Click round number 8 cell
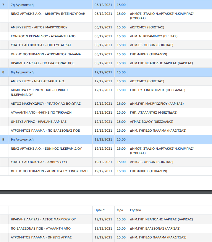This screenshot has height=242, width=212. (x=4, y=72)
